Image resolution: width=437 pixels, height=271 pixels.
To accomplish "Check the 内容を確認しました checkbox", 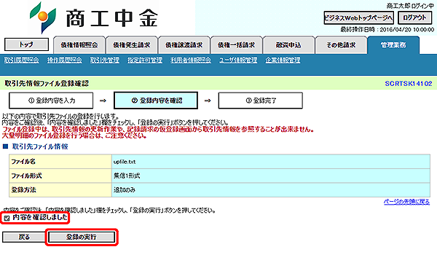I will (7, 218).
